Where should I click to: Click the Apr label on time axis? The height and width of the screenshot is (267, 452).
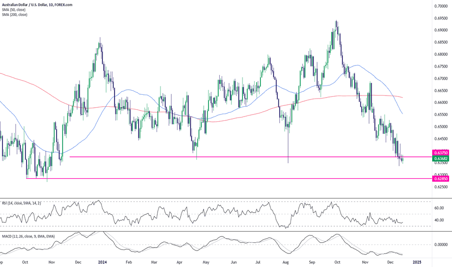pyautogui.click(x=179, y=262)
